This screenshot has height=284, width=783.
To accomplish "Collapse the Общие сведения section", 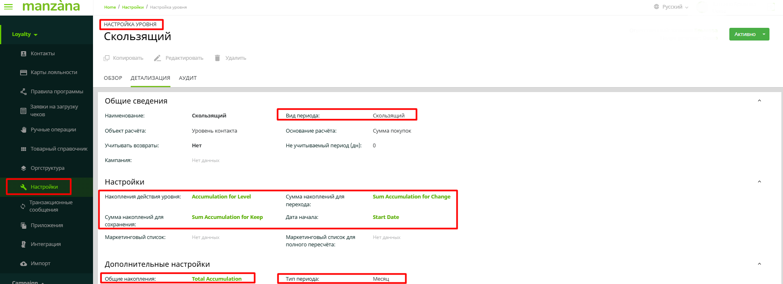I will (x=759, y=101).
